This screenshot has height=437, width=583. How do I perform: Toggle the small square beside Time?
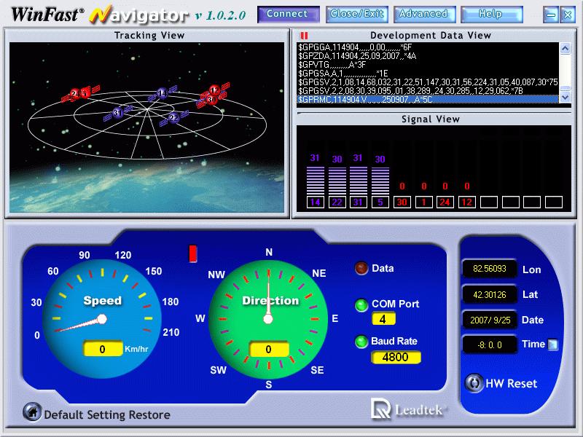tap(553, 345)
